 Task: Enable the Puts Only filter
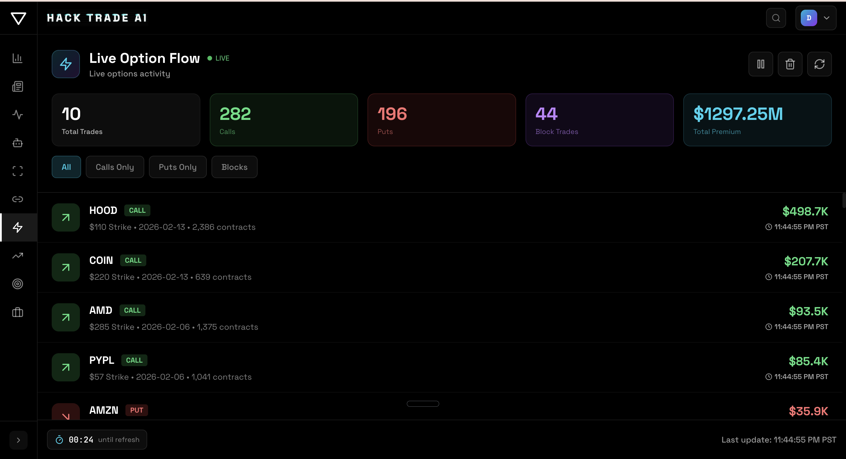pos(178,167)
